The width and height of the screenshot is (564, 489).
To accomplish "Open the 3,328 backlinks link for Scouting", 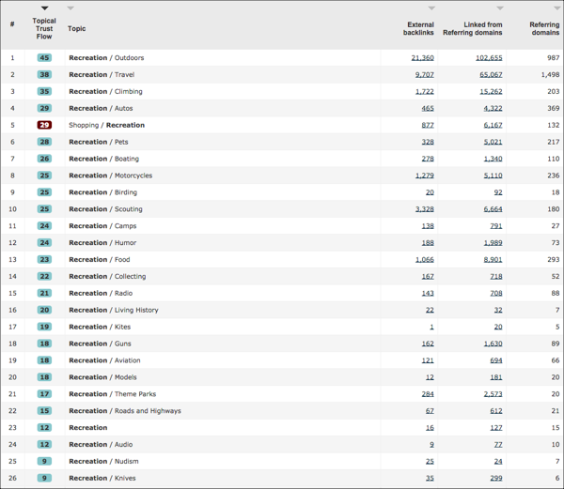I will [424, 209].
